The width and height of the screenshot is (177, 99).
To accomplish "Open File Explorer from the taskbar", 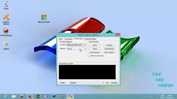I will tap(14, 97).
